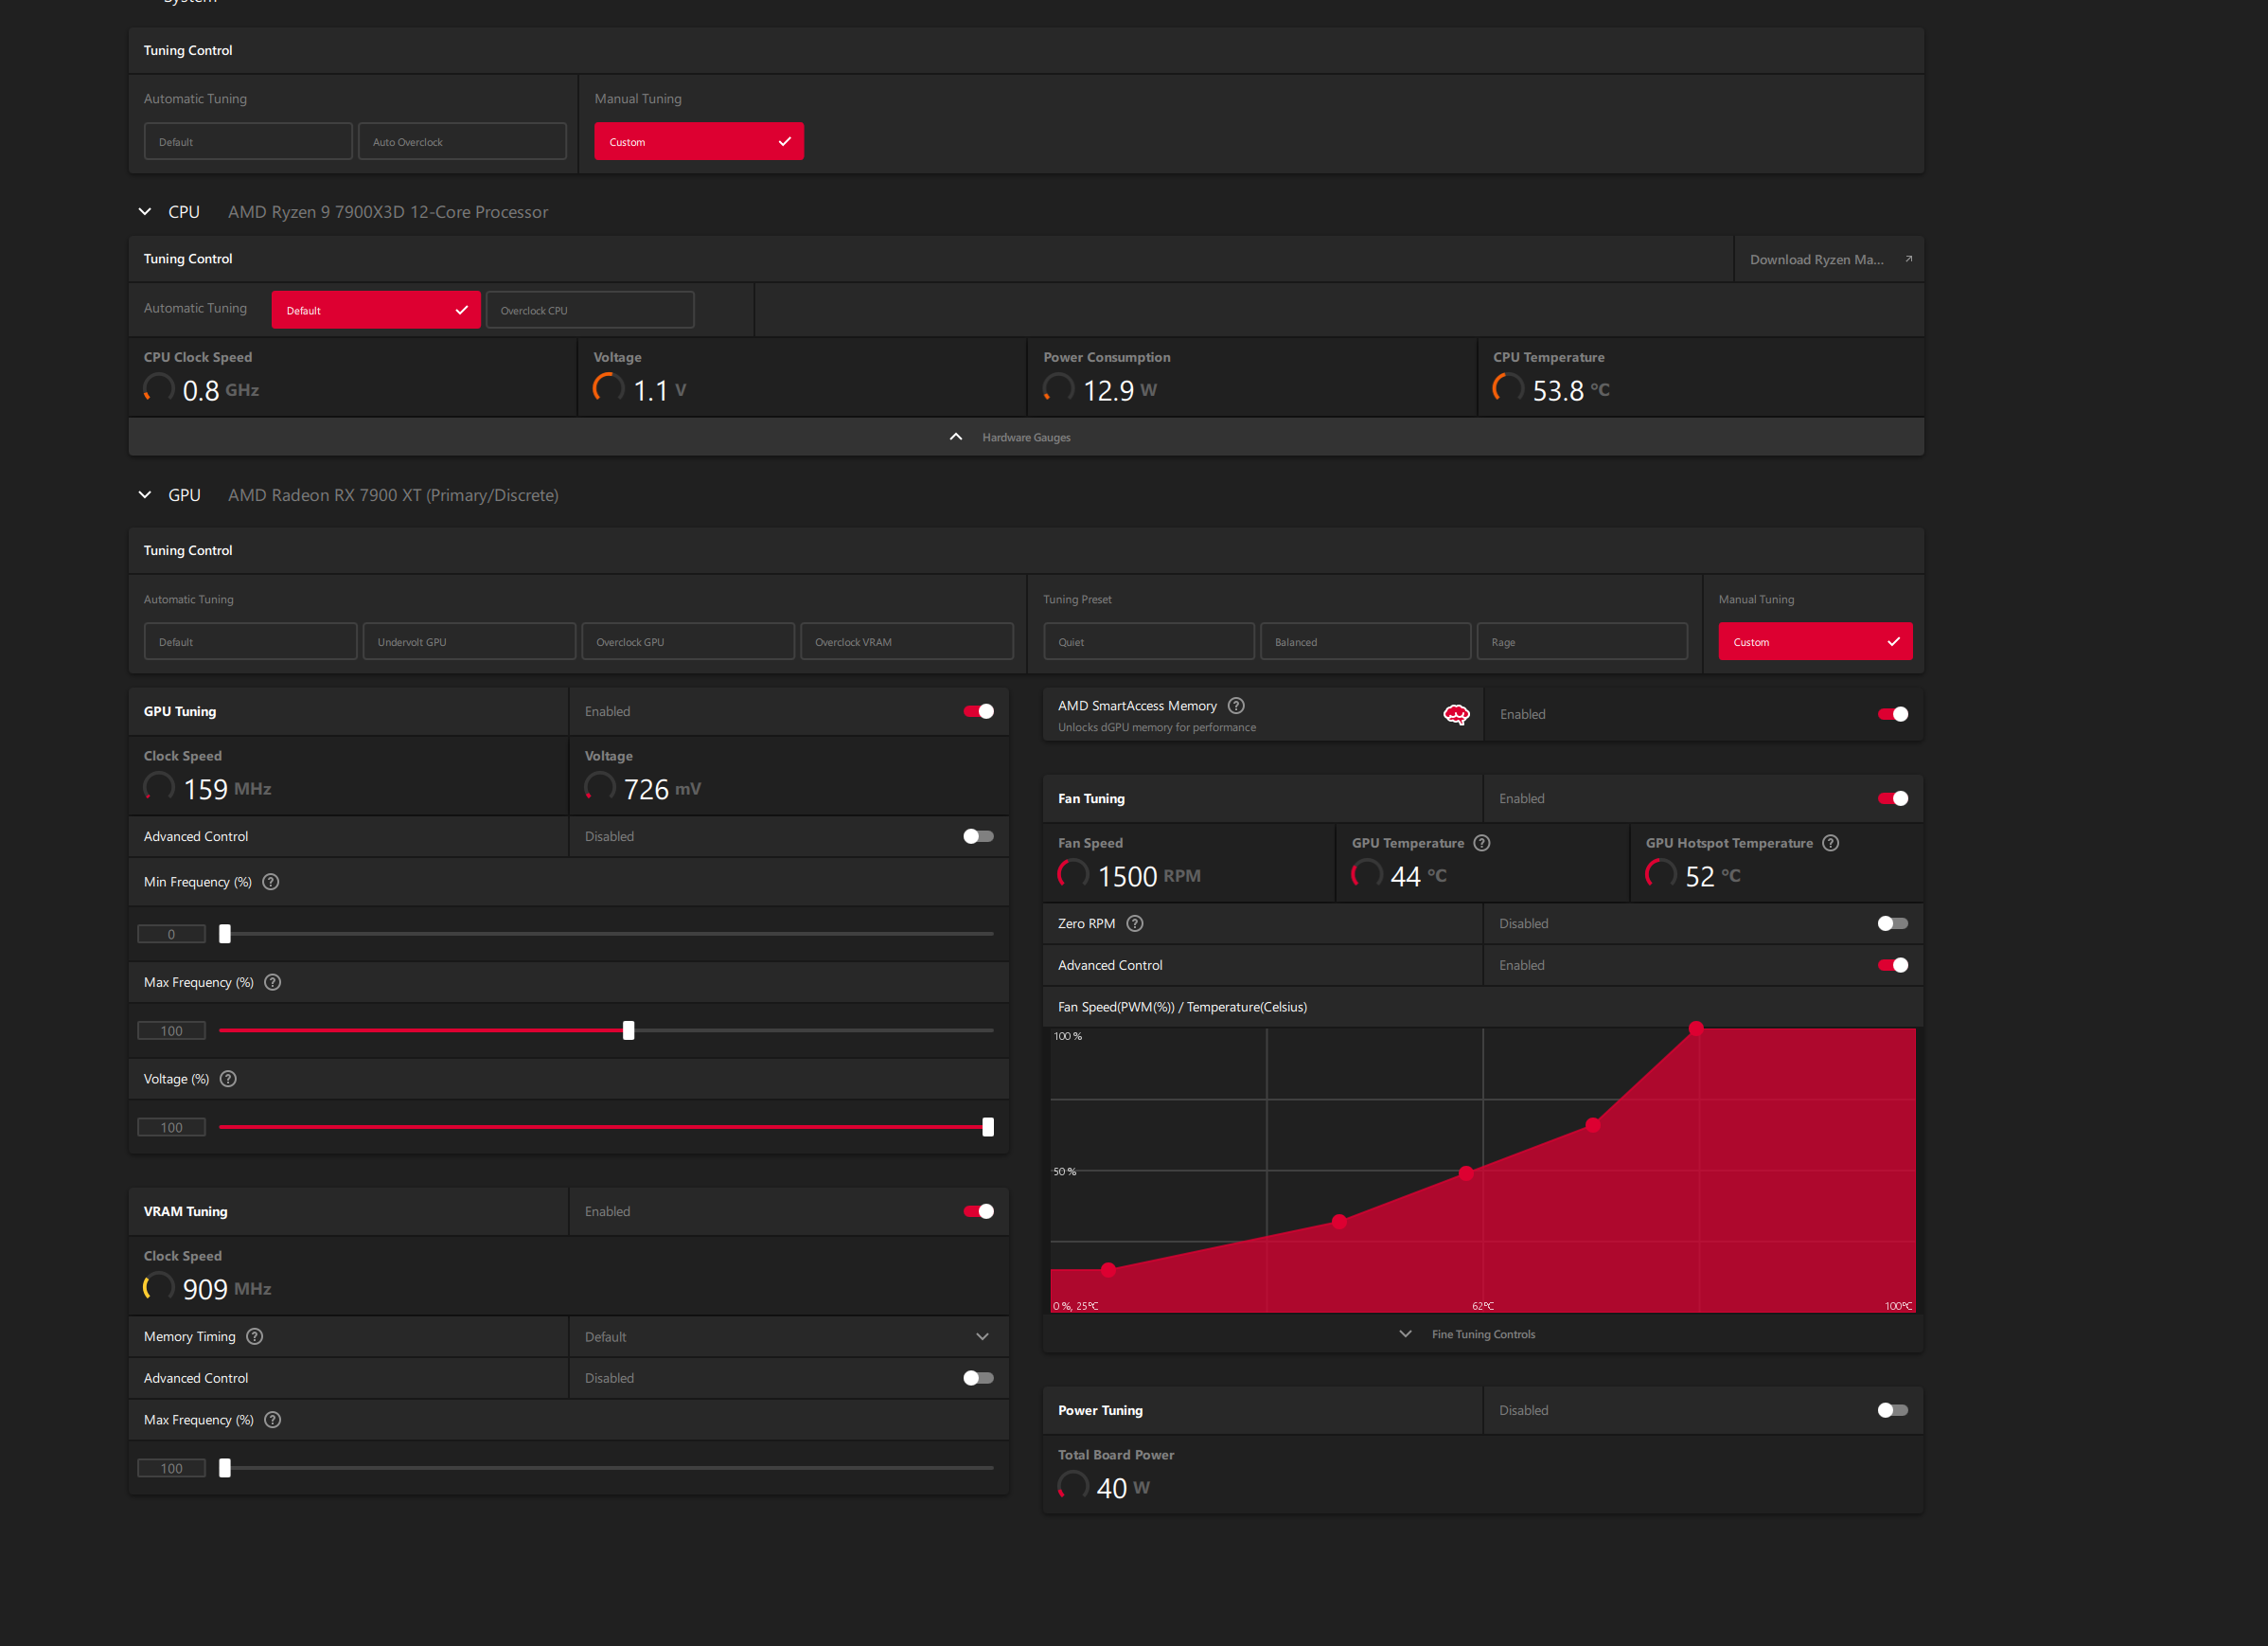2268x1646 pixels.
Task: Click the CPU Temperature gauge icon
Action: [x=1508, y=389]
